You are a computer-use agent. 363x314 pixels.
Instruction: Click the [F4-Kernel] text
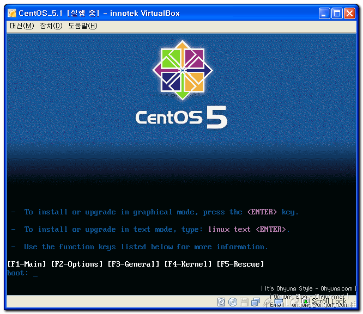(x=188, y=264)
